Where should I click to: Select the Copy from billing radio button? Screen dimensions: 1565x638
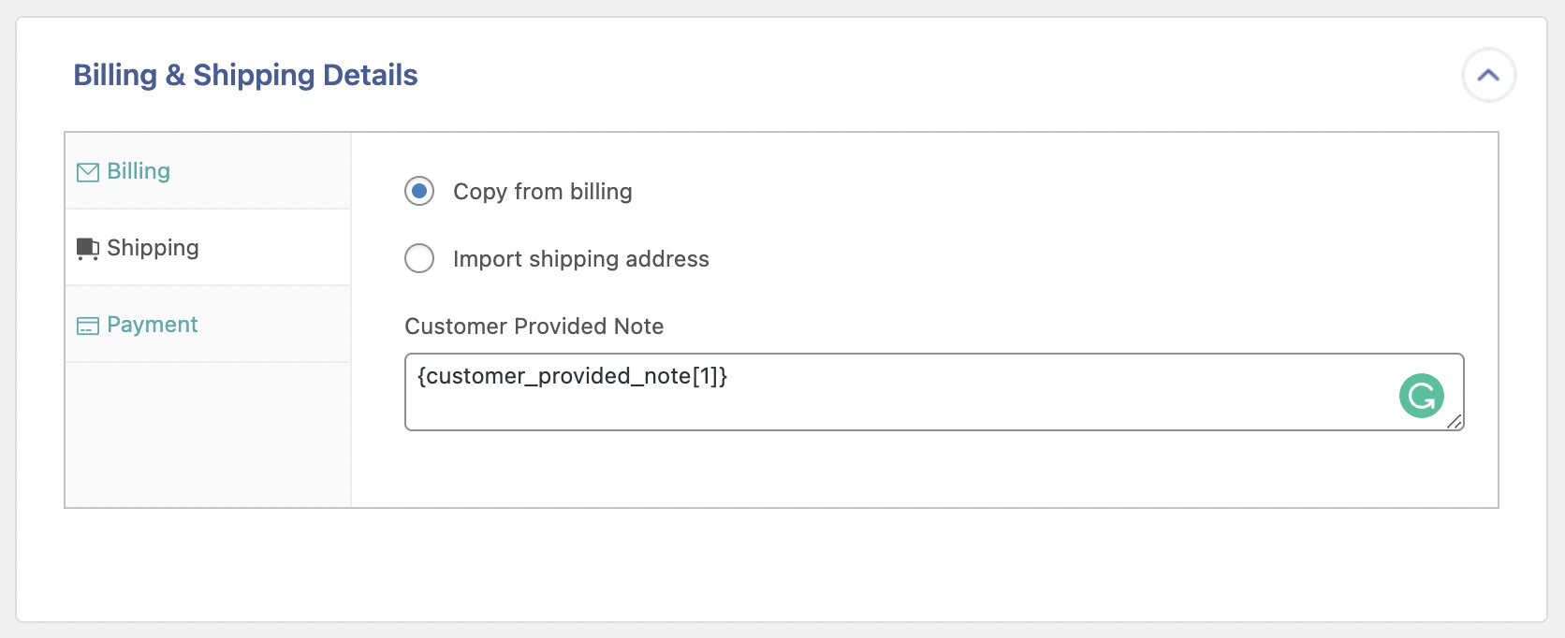[x=419, y=192]
